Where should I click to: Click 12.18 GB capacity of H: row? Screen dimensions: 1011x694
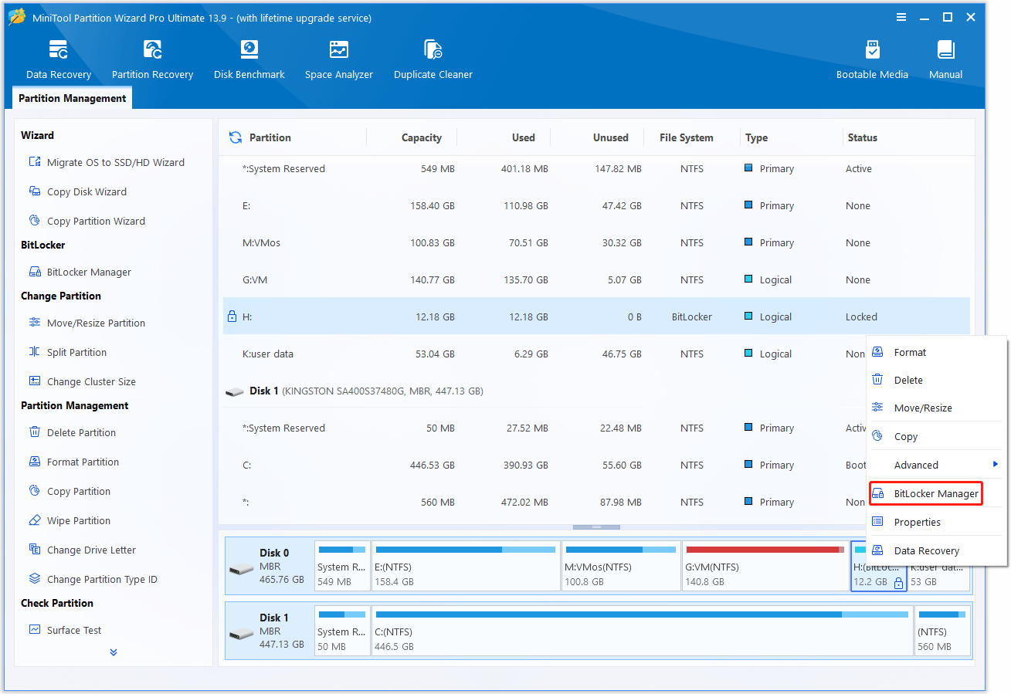tap(433, 317)
